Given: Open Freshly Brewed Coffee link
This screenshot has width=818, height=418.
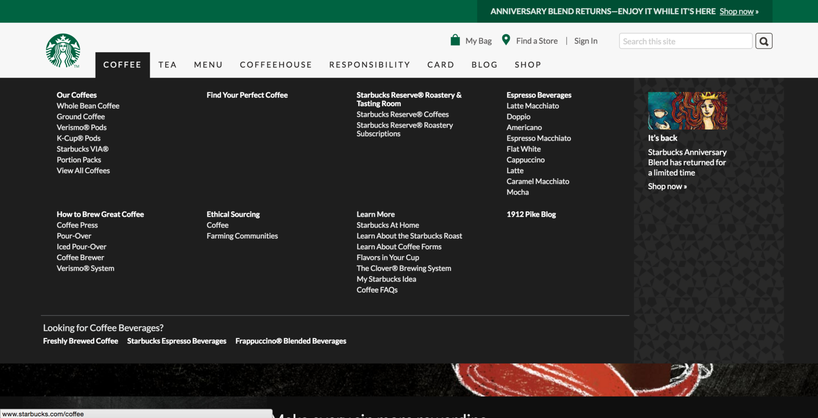Looking at the screenshot, I should pos(81,341).
